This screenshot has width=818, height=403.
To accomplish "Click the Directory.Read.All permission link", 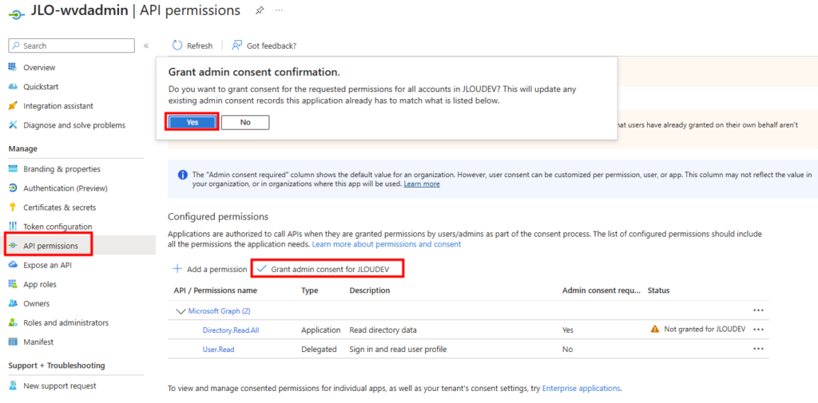I will coord(229,330).
